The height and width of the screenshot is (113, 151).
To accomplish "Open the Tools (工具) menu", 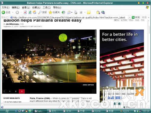I will [47, 8].
